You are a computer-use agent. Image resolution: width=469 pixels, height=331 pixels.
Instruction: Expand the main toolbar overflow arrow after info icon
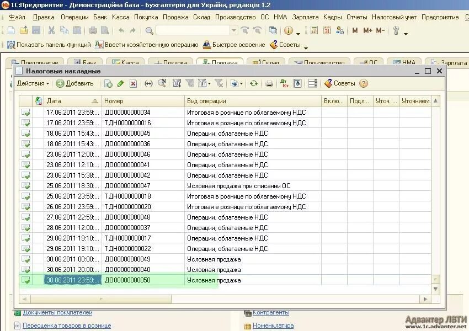coord(298,34)
